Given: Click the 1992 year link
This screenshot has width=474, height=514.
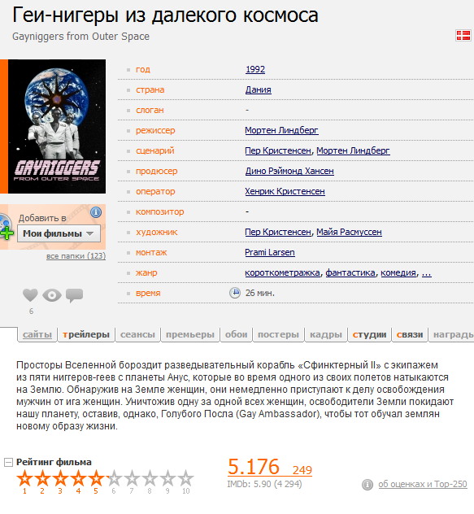Looking at the screenshot, I should (255, 69).
